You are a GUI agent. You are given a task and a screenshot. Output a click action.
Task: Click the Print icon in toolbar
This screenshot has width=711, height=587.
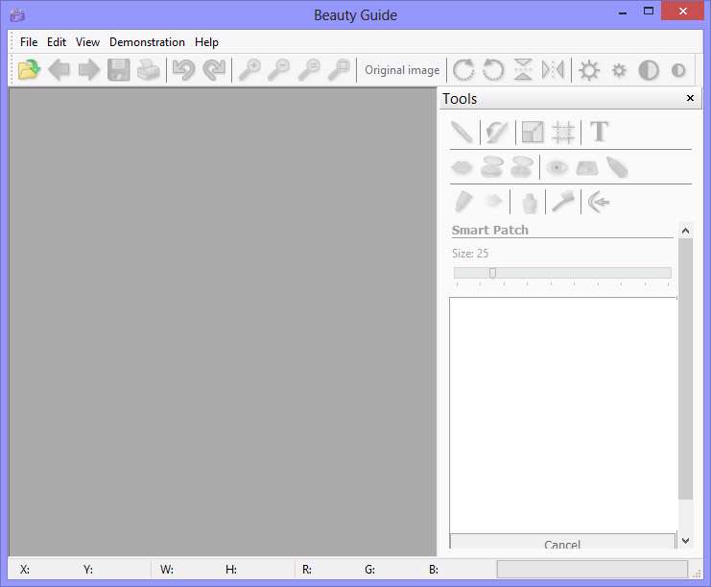149,70
